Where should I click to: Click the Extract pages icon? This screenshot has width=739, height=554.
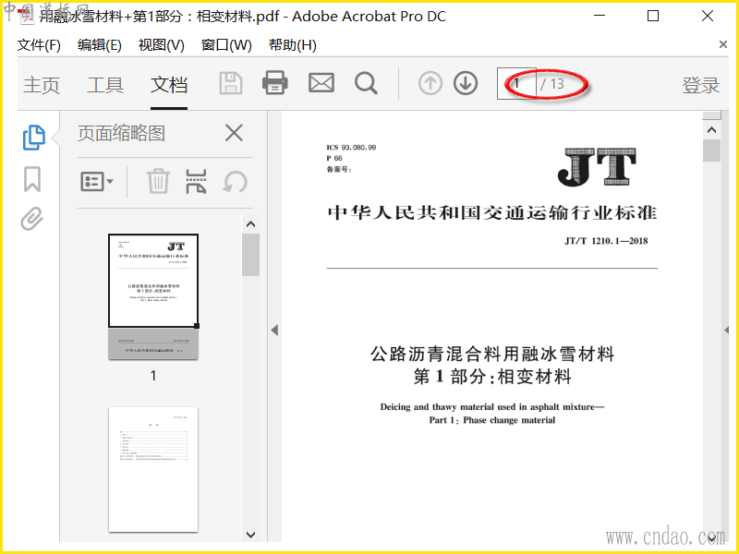click(196, 181)
